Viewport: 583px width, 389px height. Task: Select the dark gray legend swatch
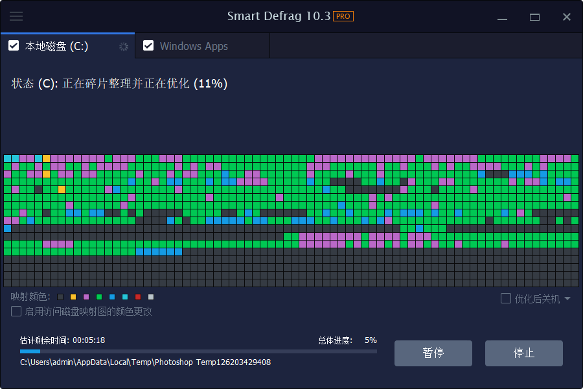(60, 297)
